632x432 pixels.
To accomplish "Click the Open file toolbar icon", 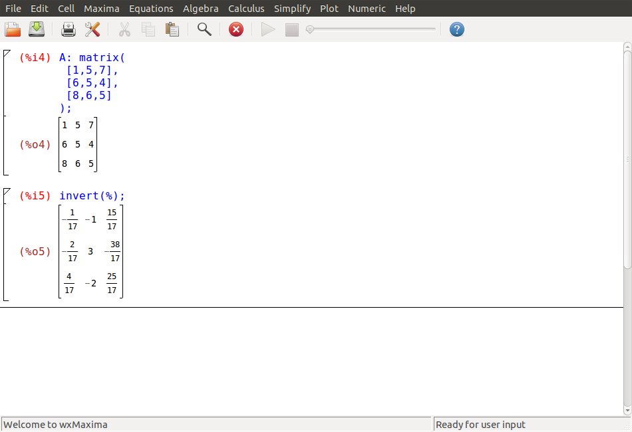I will 13,29.
